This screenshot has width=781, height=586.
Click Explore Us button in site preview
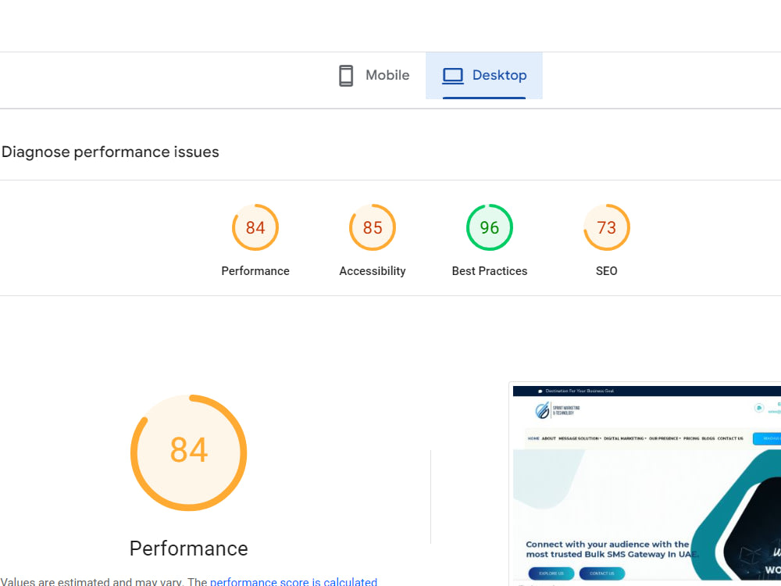(551, 573)
